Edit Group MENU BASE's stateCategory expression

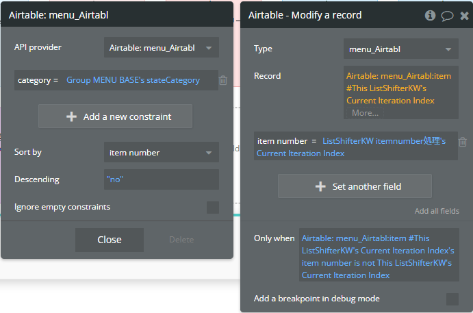[x=133, y=80]
